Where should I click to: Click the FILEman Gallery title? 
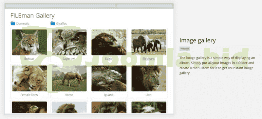coord(32,16)
